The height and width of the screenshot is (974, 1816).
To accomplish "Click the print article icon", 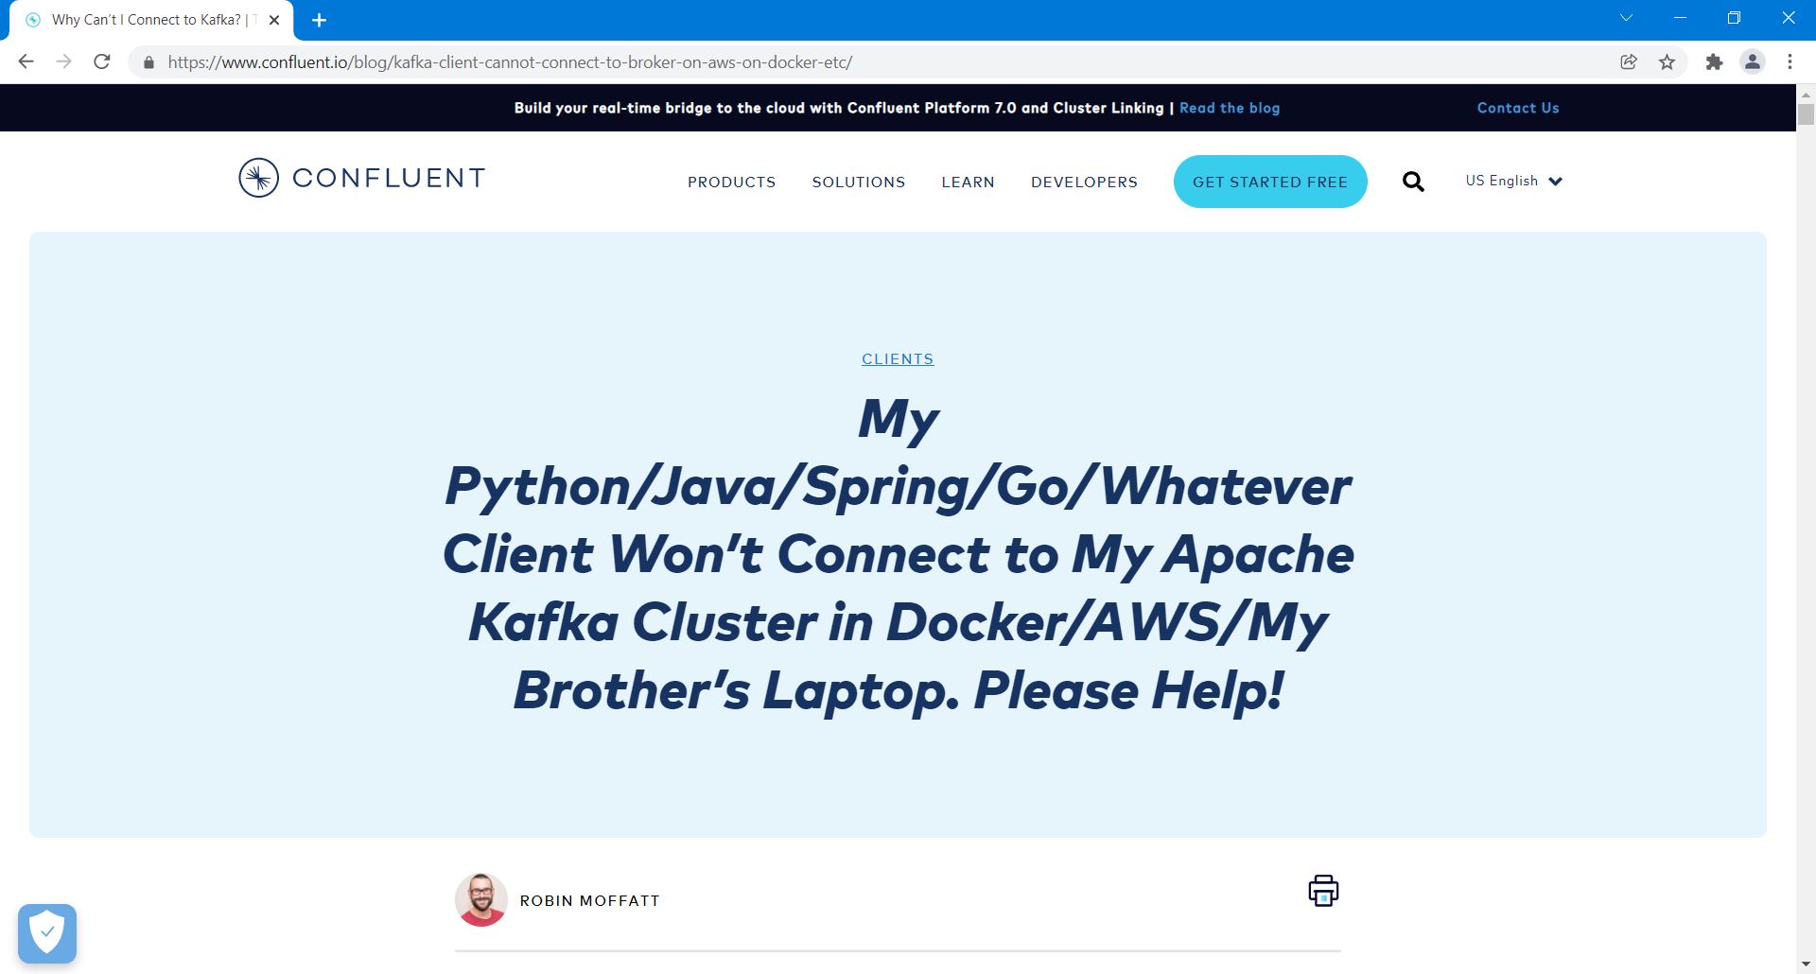I will [1322, 891].
